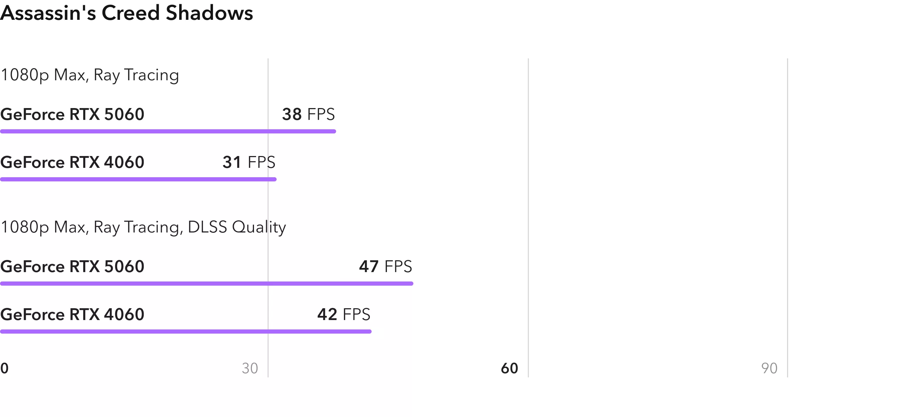Click the 31 FPS value label
Viewport: 905px width, 417px height.
coord(249,162)
